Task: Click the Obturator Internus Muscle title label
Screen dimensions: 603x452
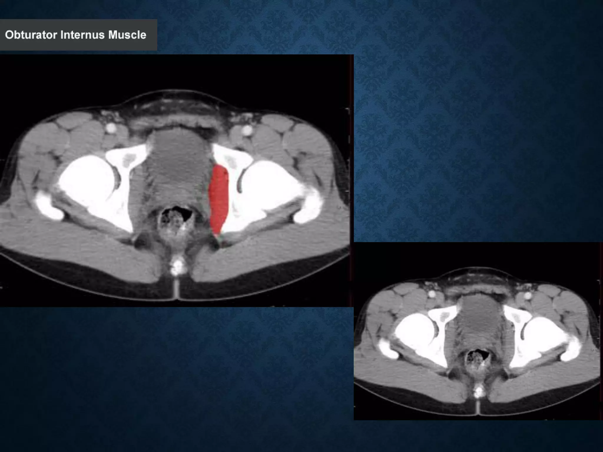Action: pyautogui.click(x=76, y=35)
